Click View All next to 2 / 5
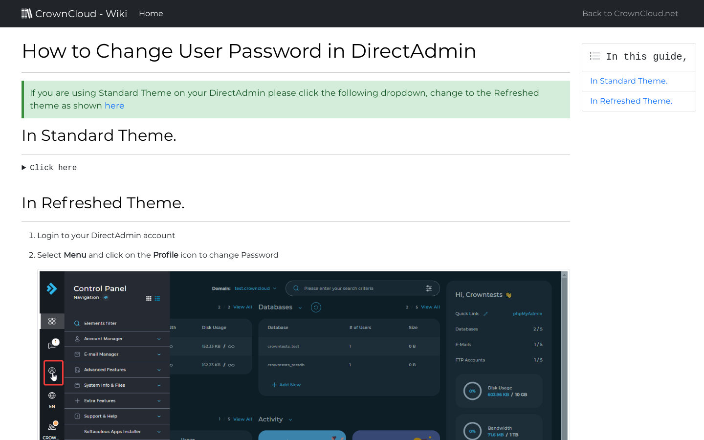The height and width of the screenshot is (440, 704). pyautogui.click(x=431, y=308)
